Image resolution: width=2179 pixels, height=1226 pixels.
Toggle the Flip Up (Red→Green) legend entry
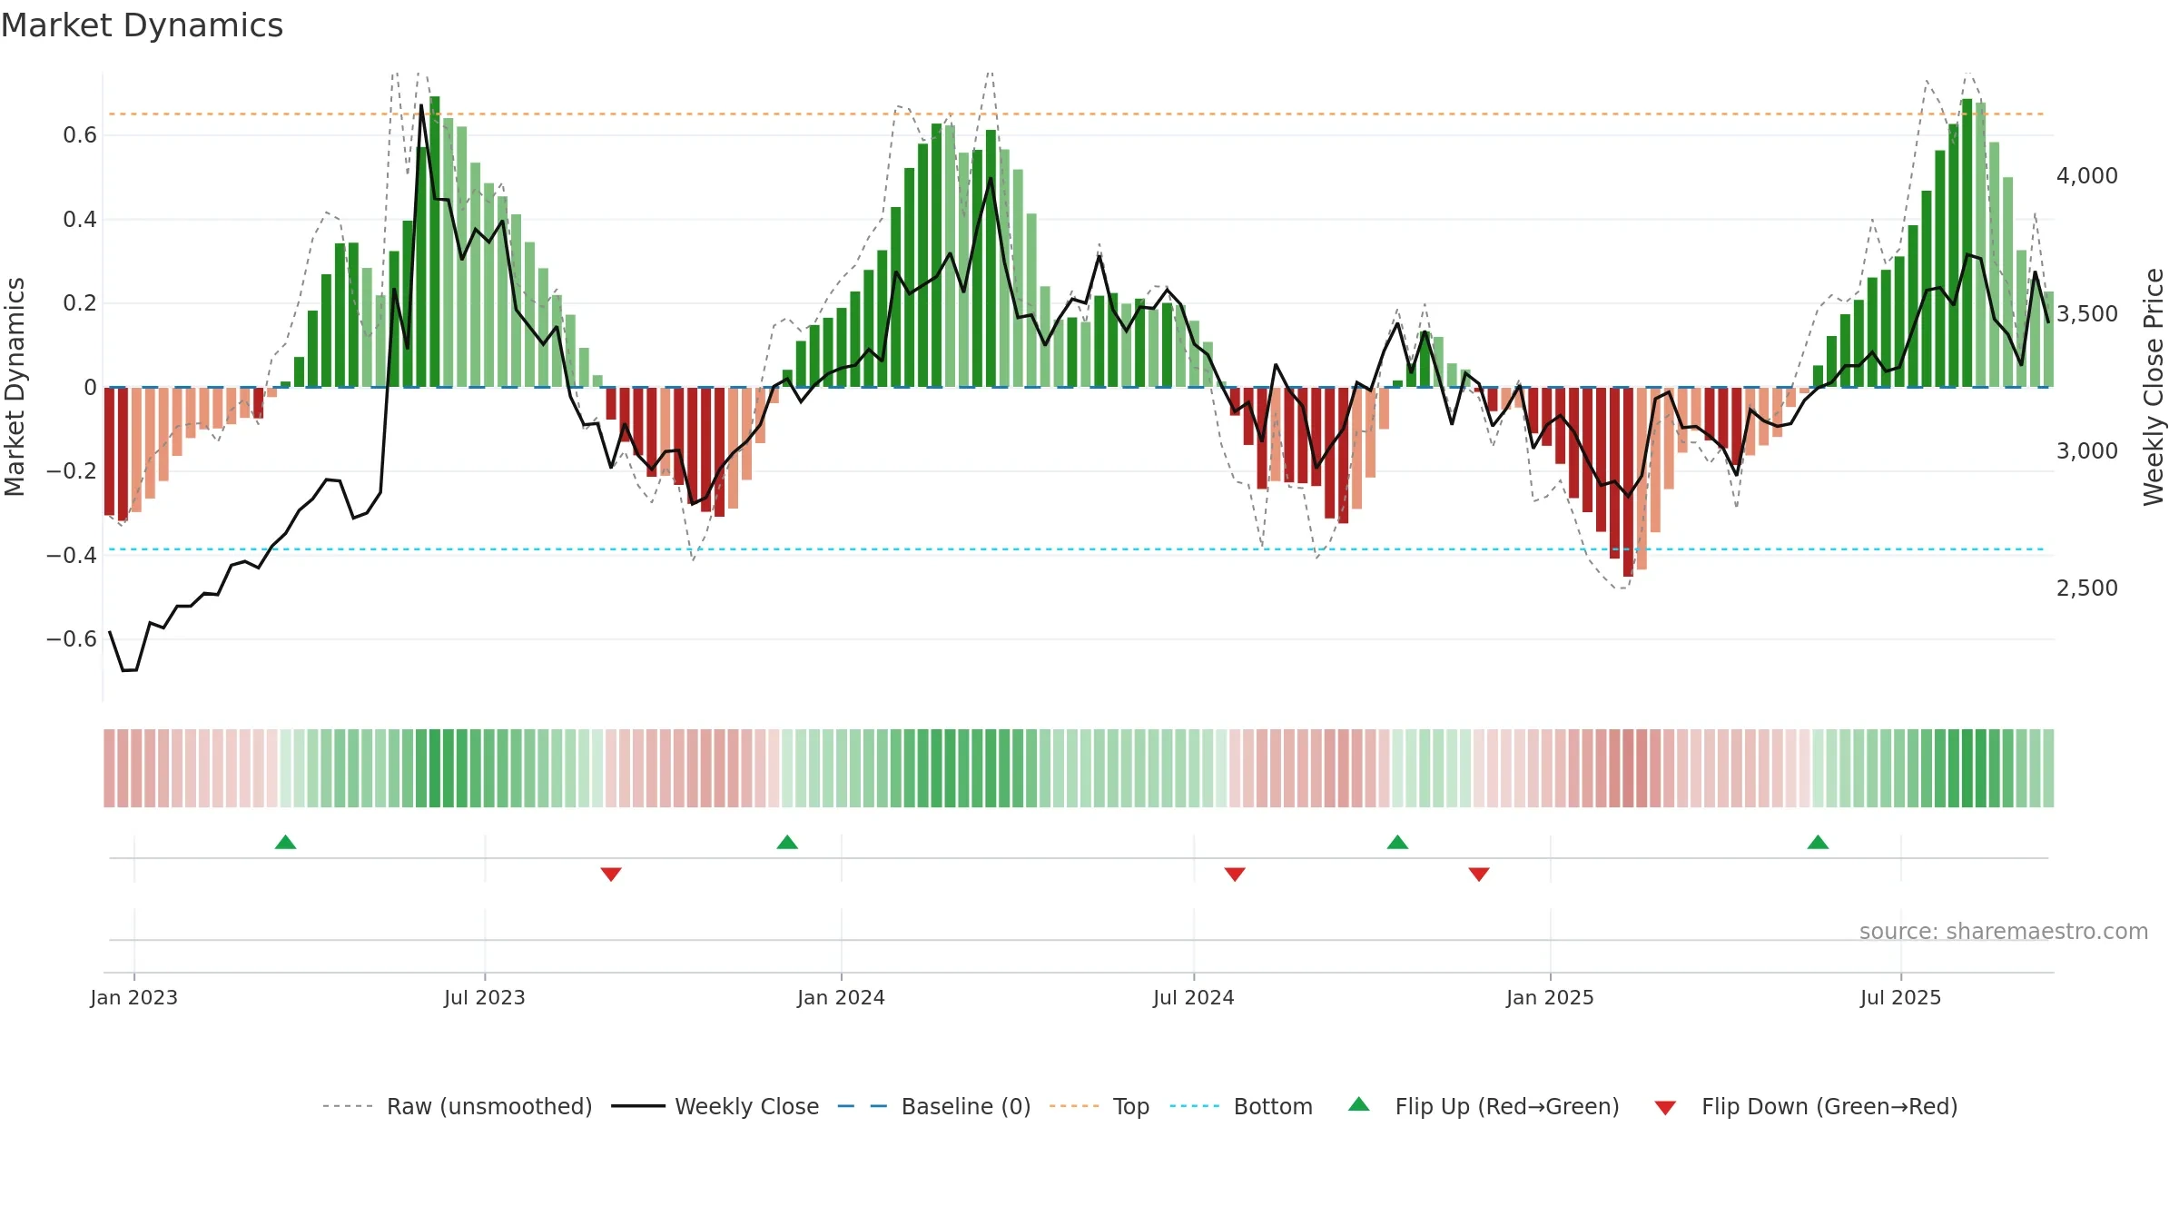(1484, 1106)
